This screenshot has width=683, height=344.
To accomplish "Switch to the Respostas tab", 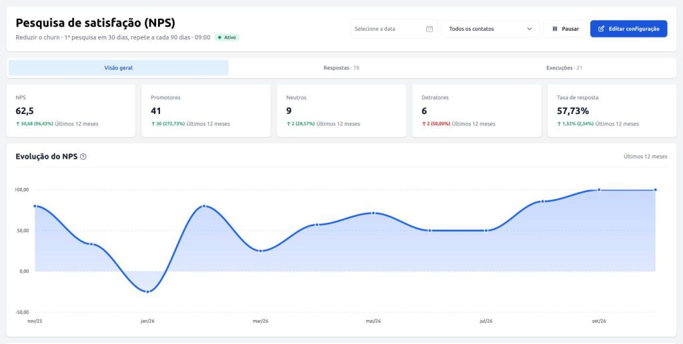I will click(341, 68).
